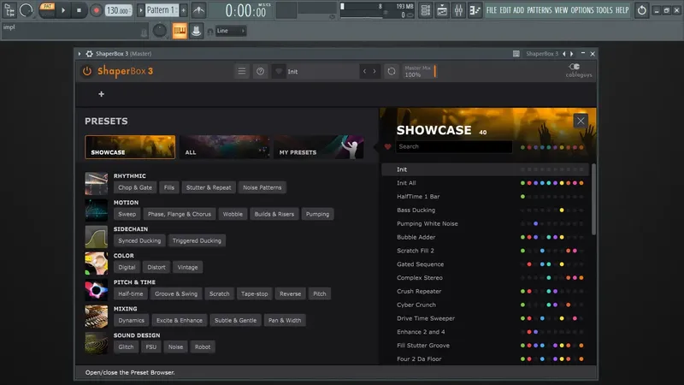Arm recording with the red Record button

[x=96, y=10]
